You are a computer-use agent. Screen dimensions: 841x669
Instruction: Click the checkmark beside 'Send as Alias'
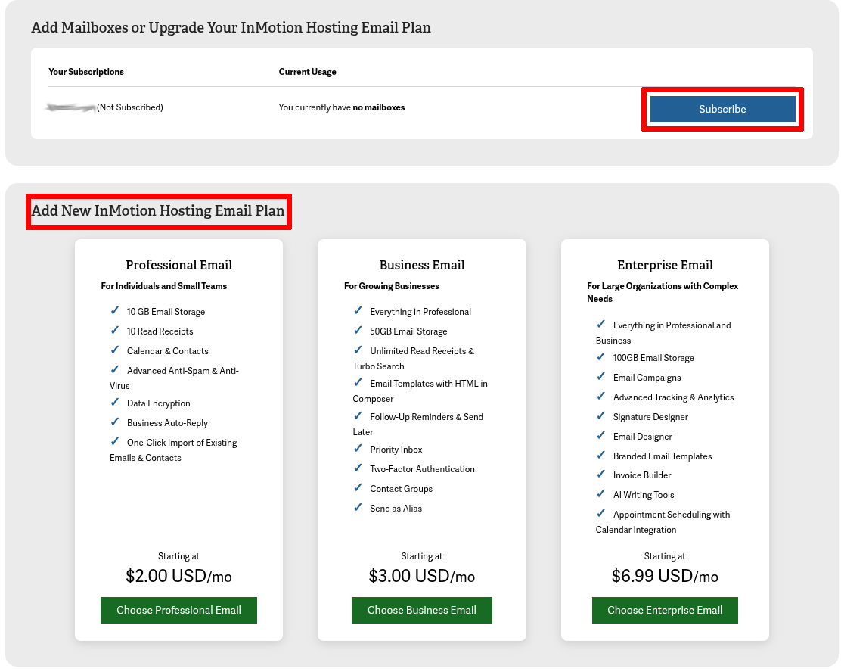[x=358, y=508]
